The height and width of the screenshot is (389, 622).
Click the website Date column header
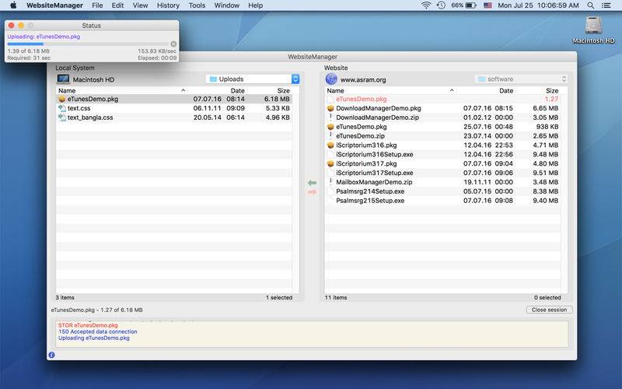[x=506, y=90]
